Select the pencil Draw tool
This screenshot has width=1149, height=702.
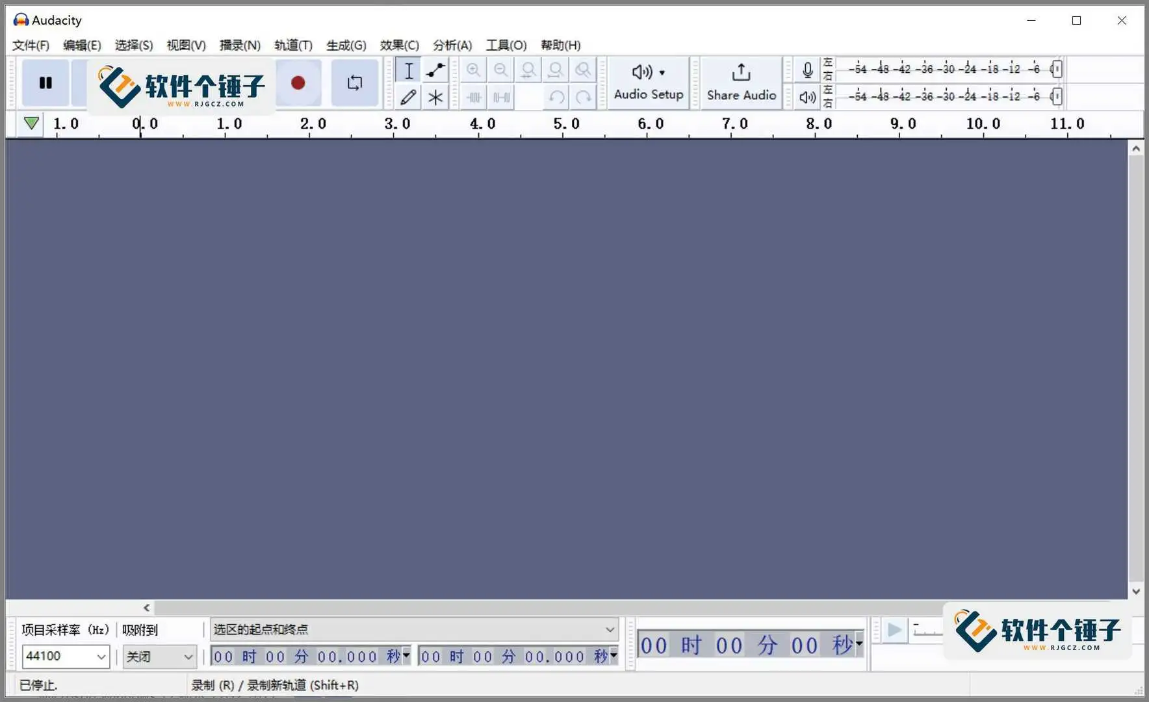click(409, 97)
